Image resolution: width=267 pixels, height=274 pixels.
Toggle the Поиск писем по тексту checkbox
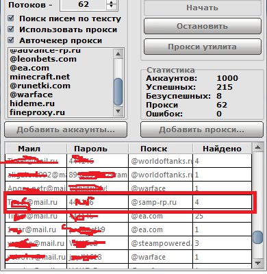pyautogui.click(x=11, y=18)
